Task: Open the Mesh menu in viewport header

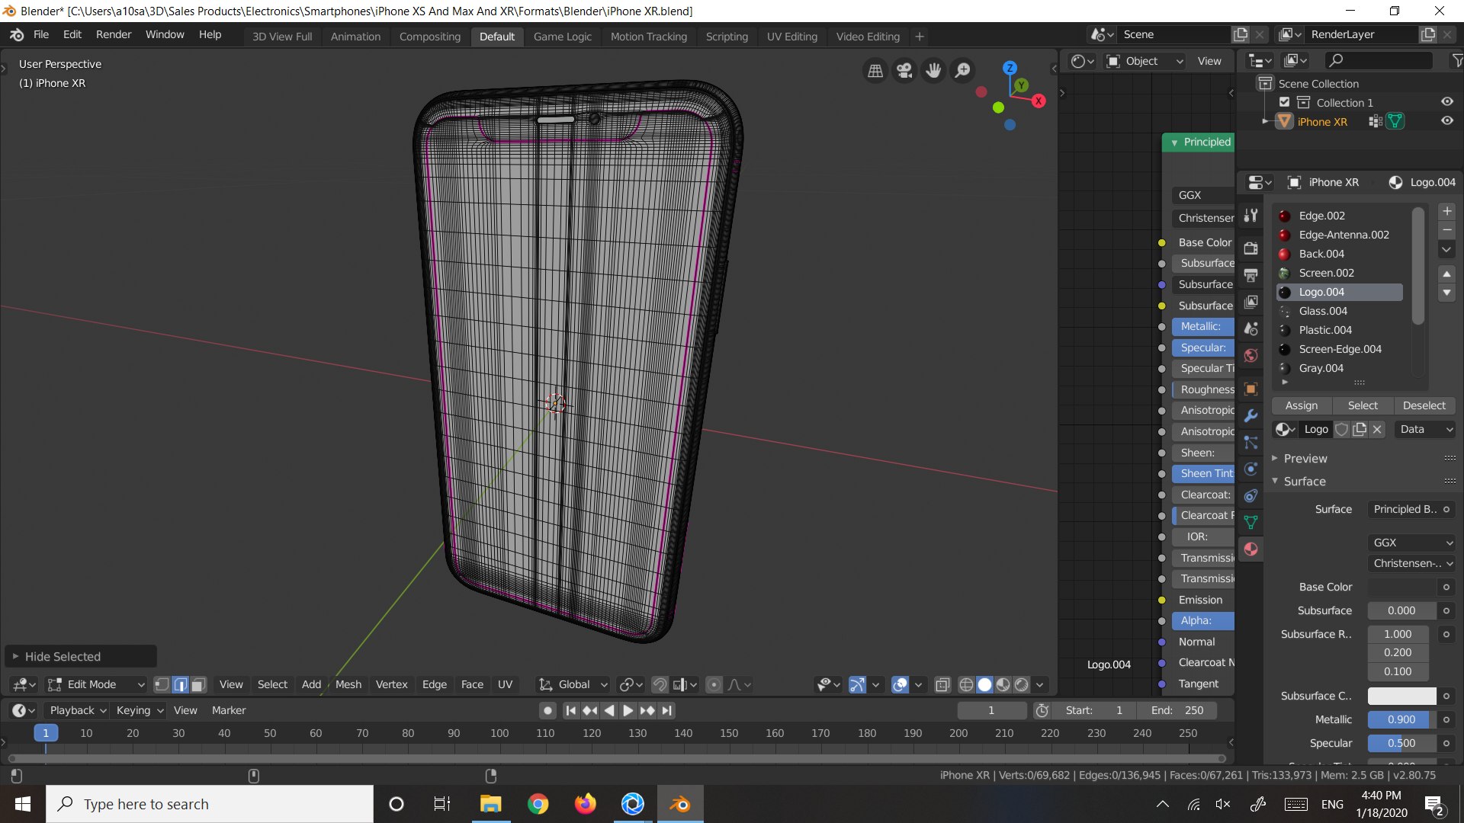Action: coord(348,685)
